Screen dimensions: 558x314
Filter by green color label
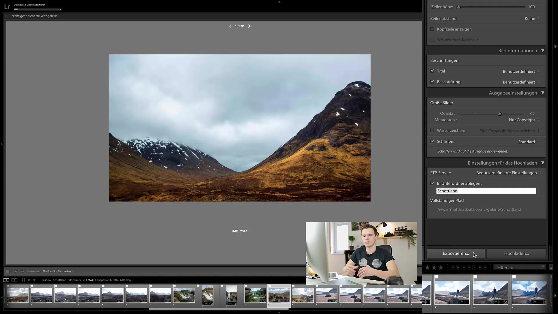(x=464, y=267)
